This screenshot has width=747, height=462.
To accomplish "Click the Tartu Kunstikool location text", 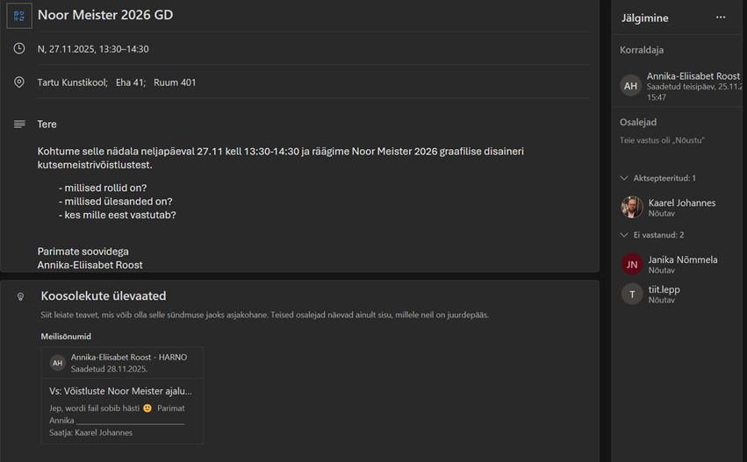I will (x=72, y=82).
